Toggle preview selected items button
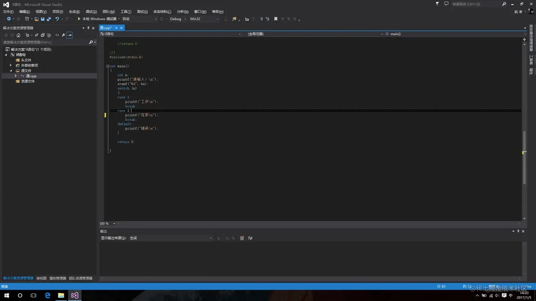Viewport: 536px width, 301px height. click(70, 35)
